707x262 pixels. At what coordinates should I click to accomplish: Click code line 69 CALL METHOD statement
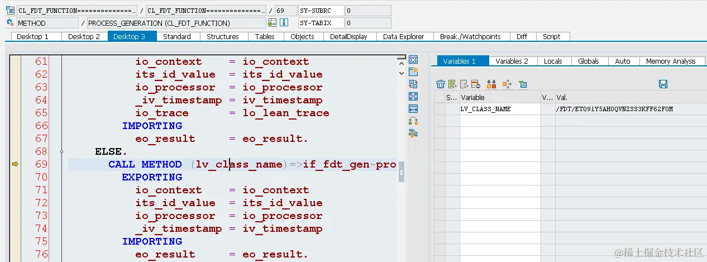252,164
